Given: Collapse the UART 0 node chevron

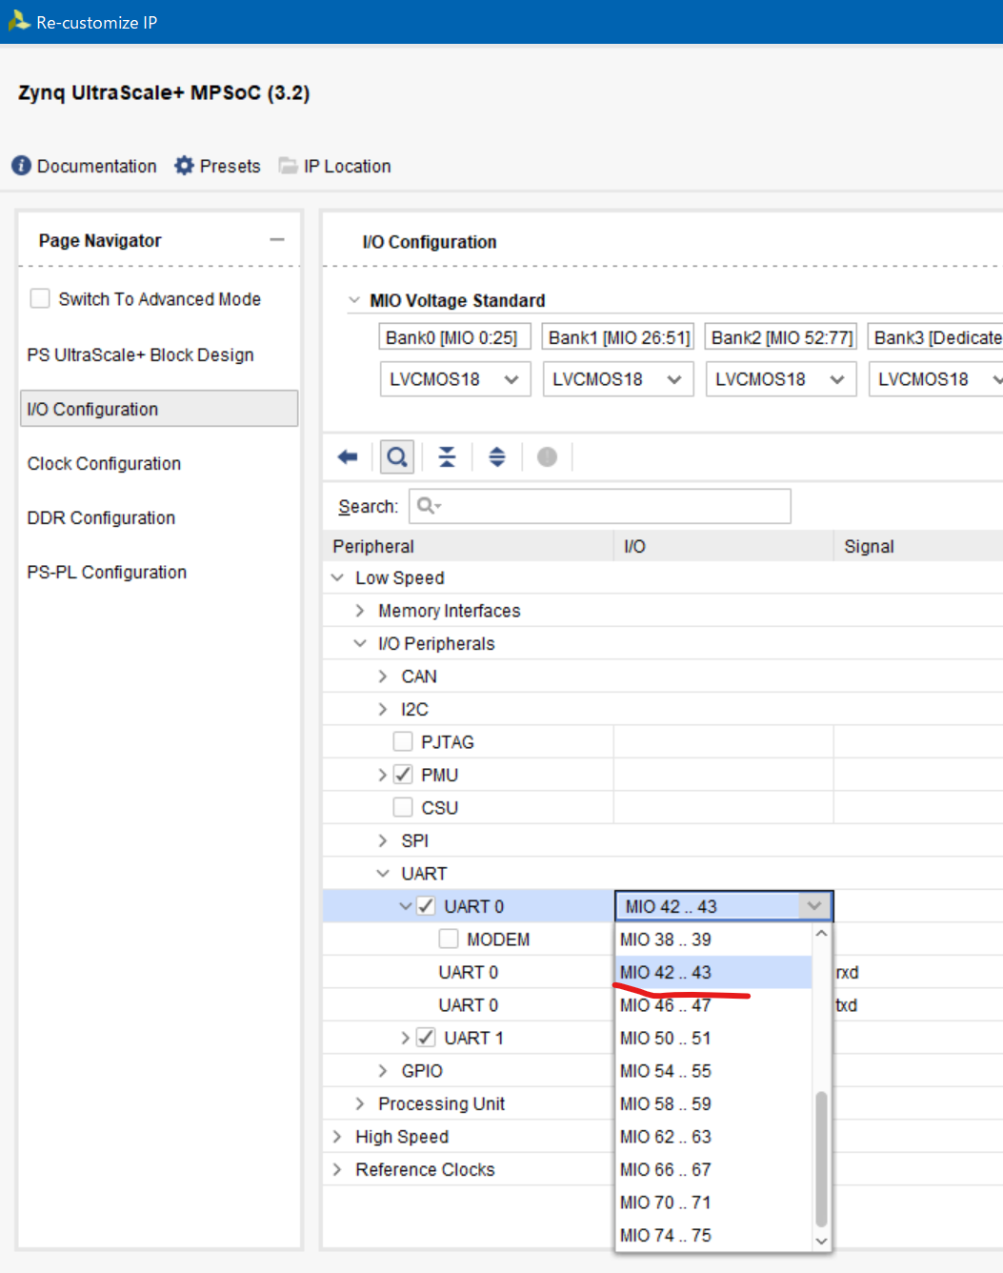Looking at the screenshot, I should (x=406, y=906).
